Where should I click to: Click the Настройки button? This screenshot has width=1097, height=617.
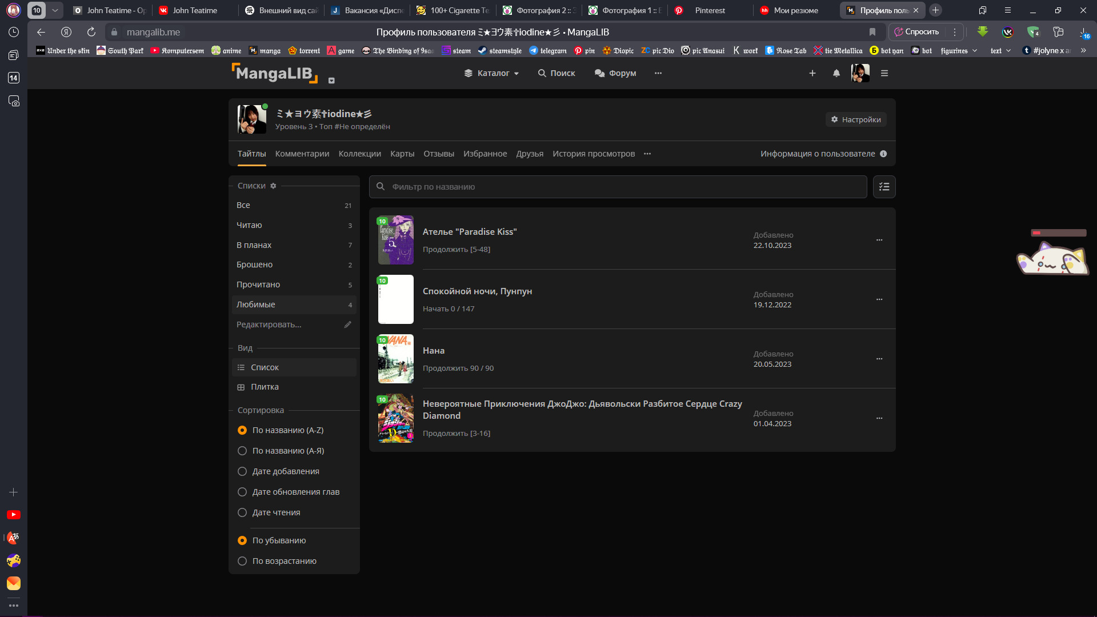tap(856, 119)
